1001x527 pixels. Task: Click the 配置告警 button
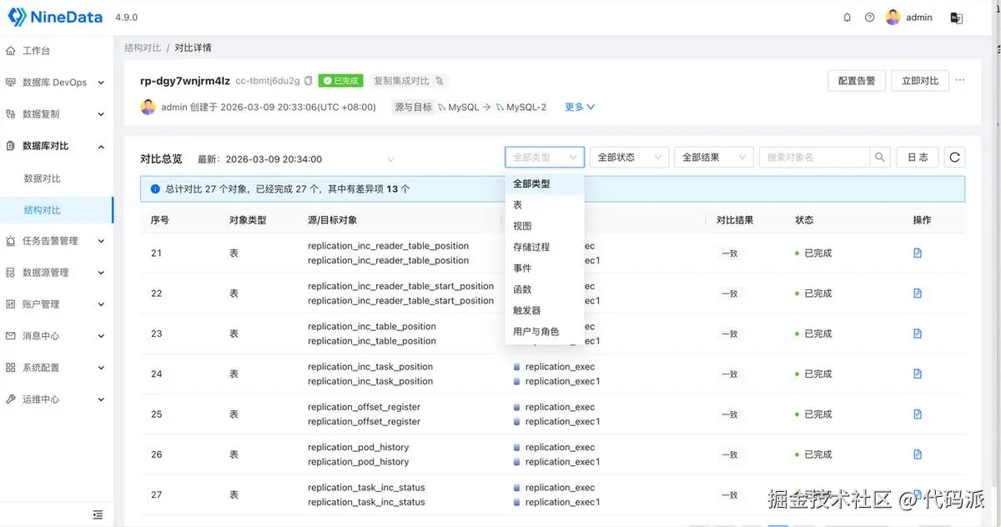(x=857, y=81)
